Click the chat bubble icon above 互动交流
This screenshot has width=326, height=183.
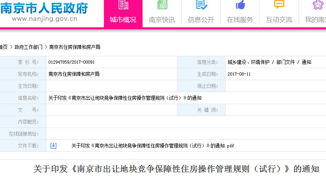(279, 5)
